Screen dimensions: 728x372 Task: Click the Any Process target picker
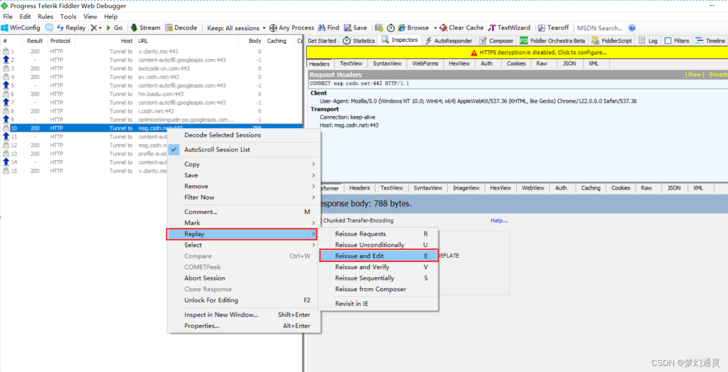[292, 28]
